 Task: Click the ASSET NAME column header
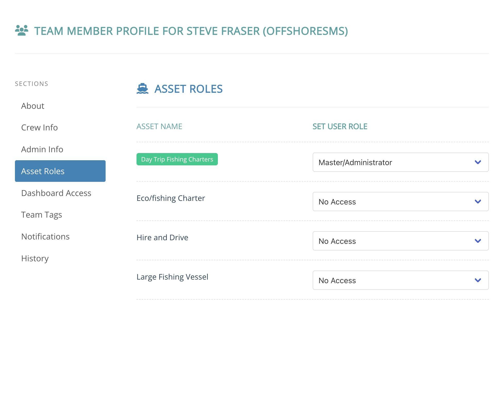point(159,126)
